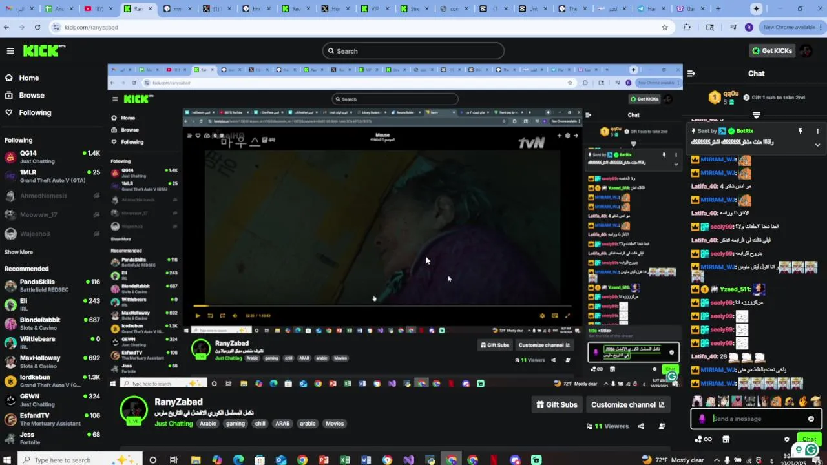Click in the Send a message field
827x465 pixels.
757,418
